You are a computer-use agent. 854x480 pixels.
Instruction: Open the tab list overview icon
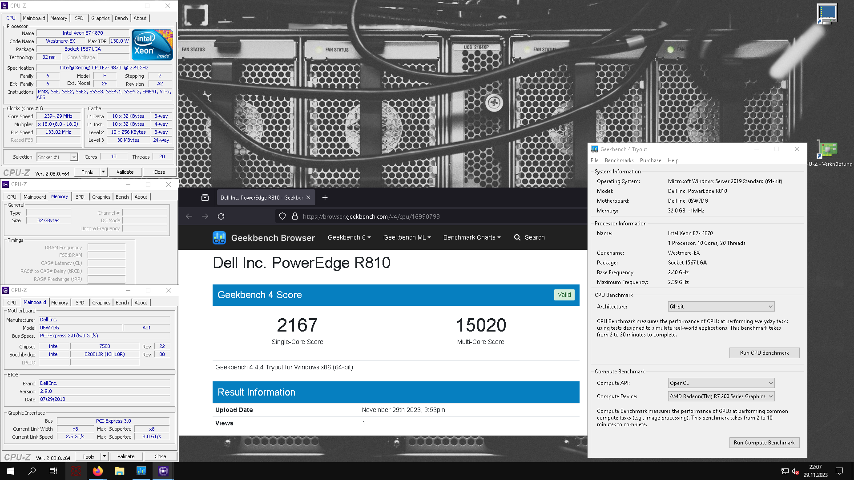(x=205, y=198)
